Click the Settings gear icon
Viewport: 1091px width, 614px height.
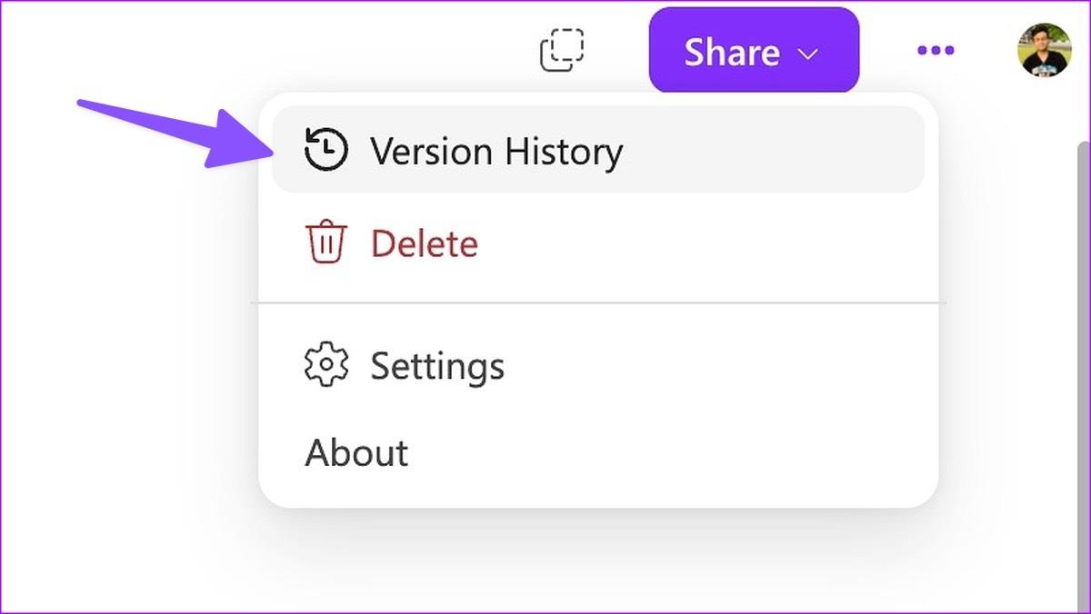tap(325, 365)
